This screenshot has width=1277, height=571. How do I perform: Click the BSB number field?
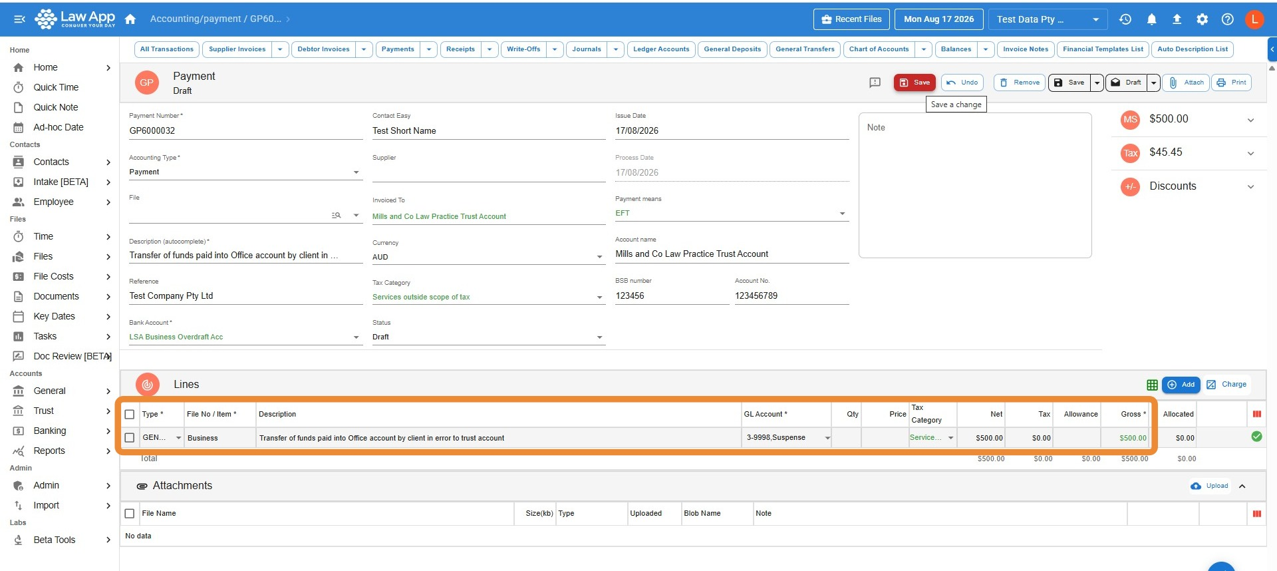point(672,296)
